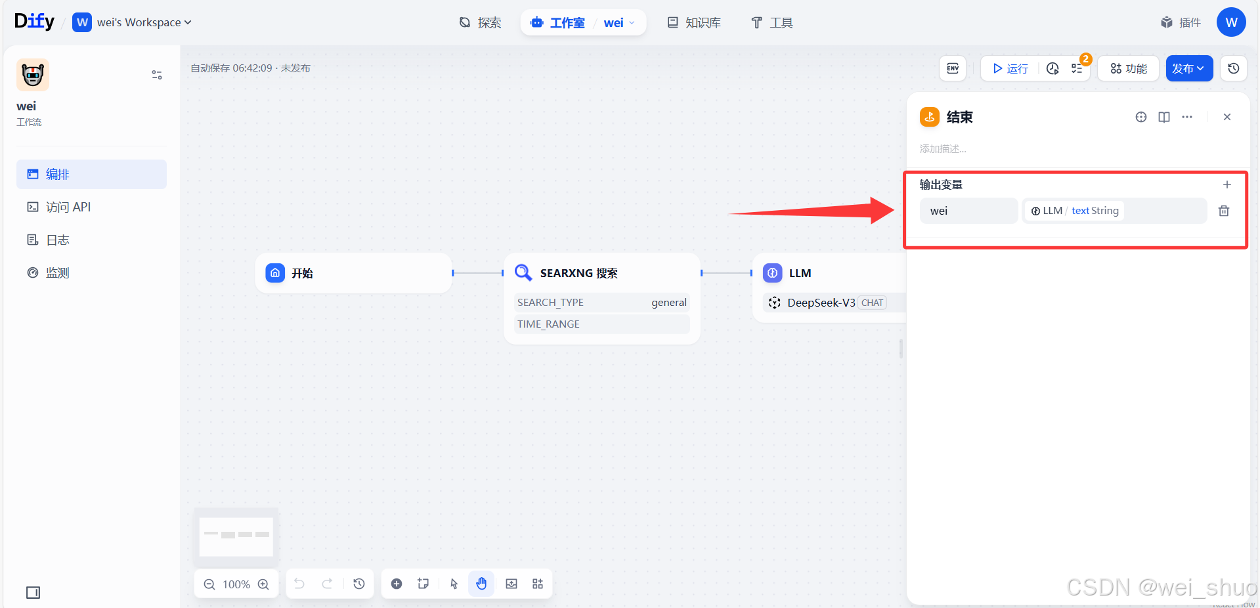Open the user avatar menu

1231,22
